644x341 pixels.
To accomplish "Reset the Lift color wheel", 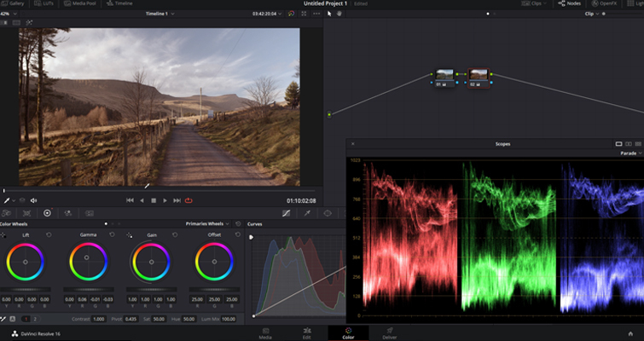I will (49, 234).
